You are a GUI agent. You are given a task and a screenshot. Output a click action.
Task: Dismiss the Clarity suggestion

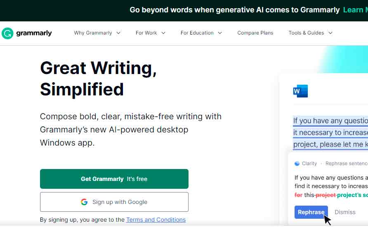[x=345, y=212]
